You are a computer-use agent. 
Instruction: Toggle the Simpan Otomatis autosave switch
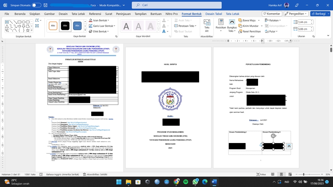pos(36,5)
